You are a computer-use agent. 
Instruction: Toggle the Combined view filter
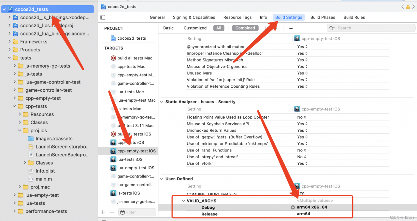click(x=245, y=28)
